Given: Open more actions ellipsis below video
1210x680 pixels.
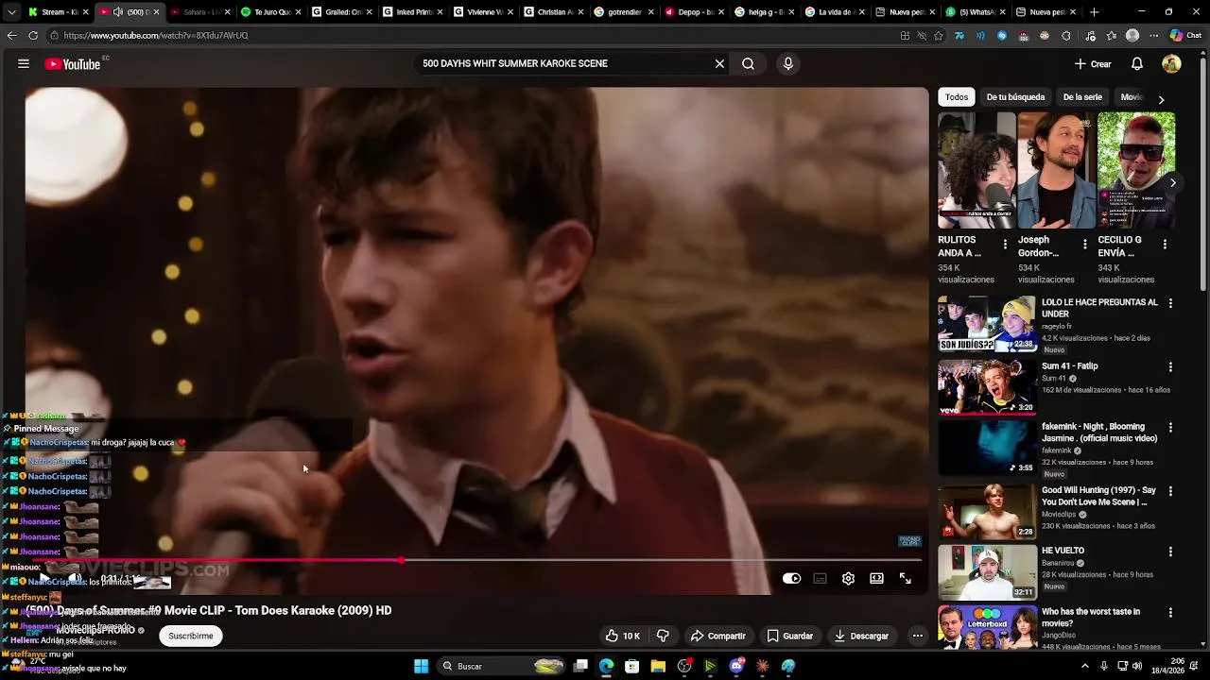Looking at the screenshot, I should [x=917, y=636].
